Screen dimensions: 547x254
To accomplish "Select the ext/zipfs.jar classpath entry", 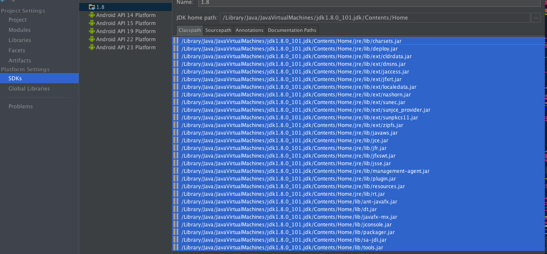I will (359, 125).
